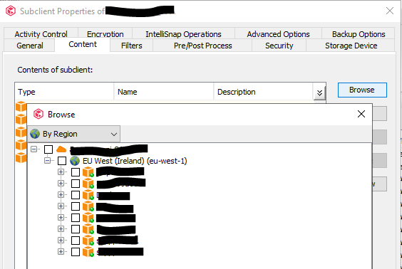Click the Commvault logo in Browse dialog title
402x269 pixels.
(38, 114)
